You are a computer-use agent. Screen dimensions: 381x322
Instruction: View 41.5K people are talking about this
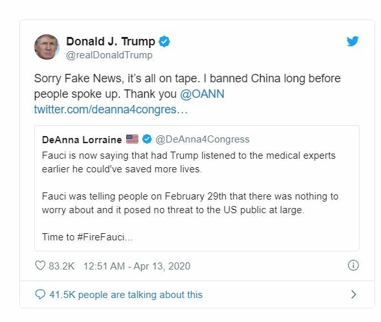(126, 295)
